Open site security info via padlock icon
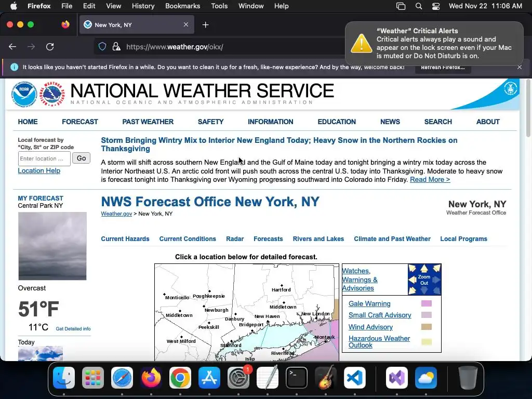Viewport: 532px width, 399px height. click(116, 47)
